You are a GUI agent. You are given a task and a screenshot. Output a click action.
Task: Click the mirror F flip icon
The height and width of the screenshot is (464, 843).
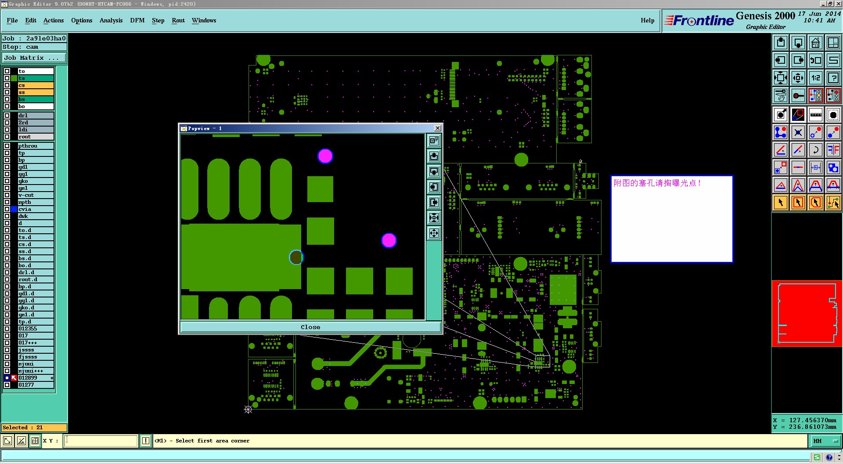[x=833, y=150]
